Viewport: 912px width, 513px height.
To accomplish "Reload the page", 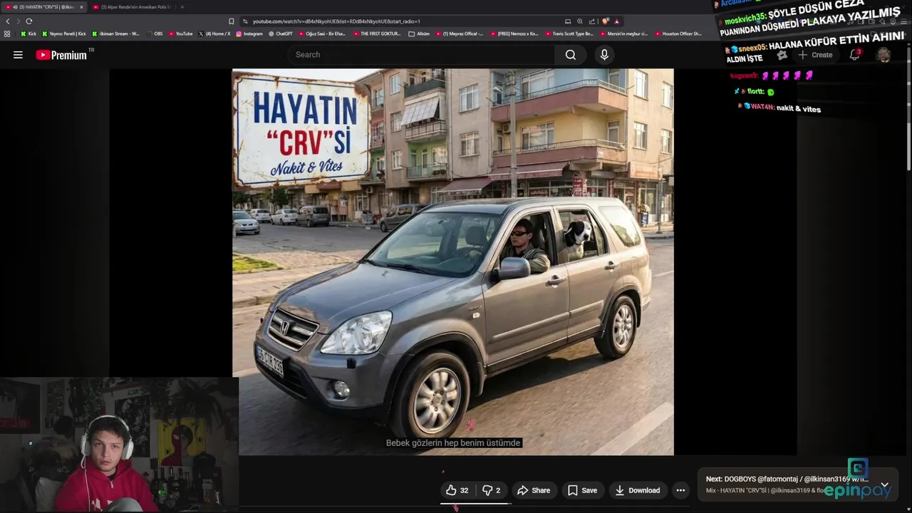I will [29, 21].
